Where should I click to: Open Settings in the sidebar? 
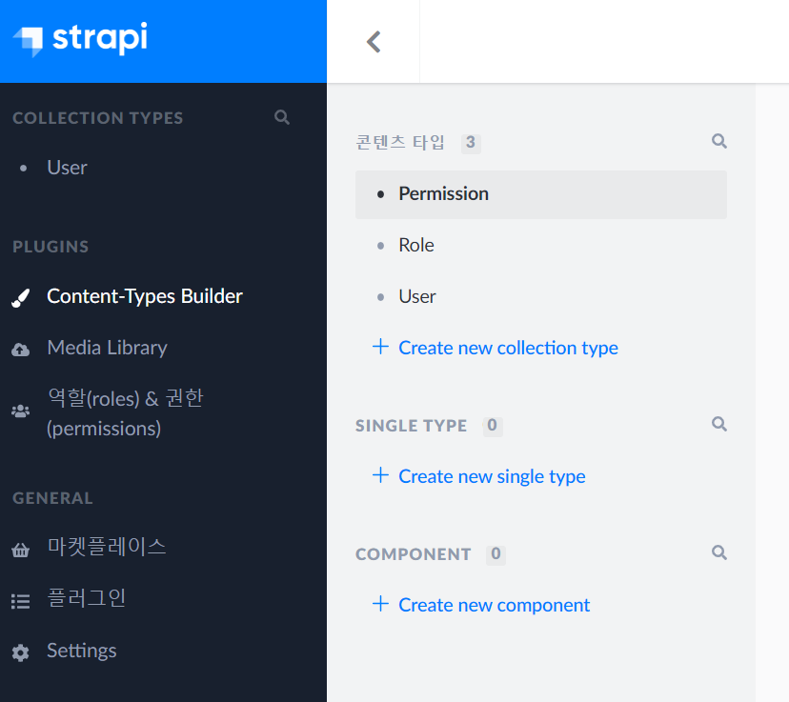click(x=82, y=651)
